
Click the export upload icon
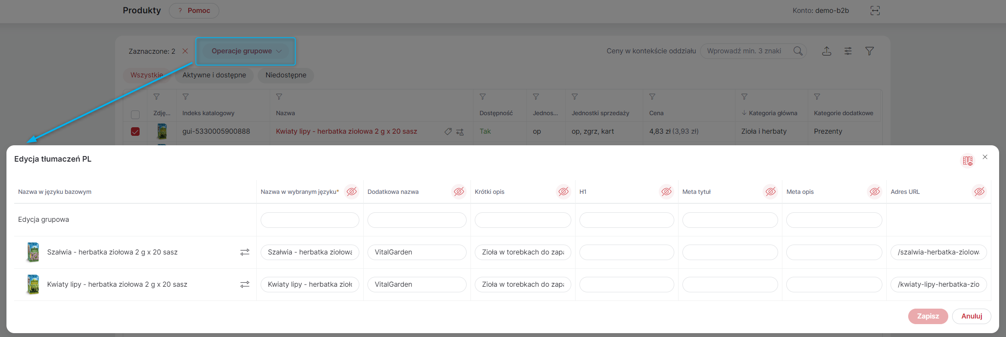pos(826,51)
